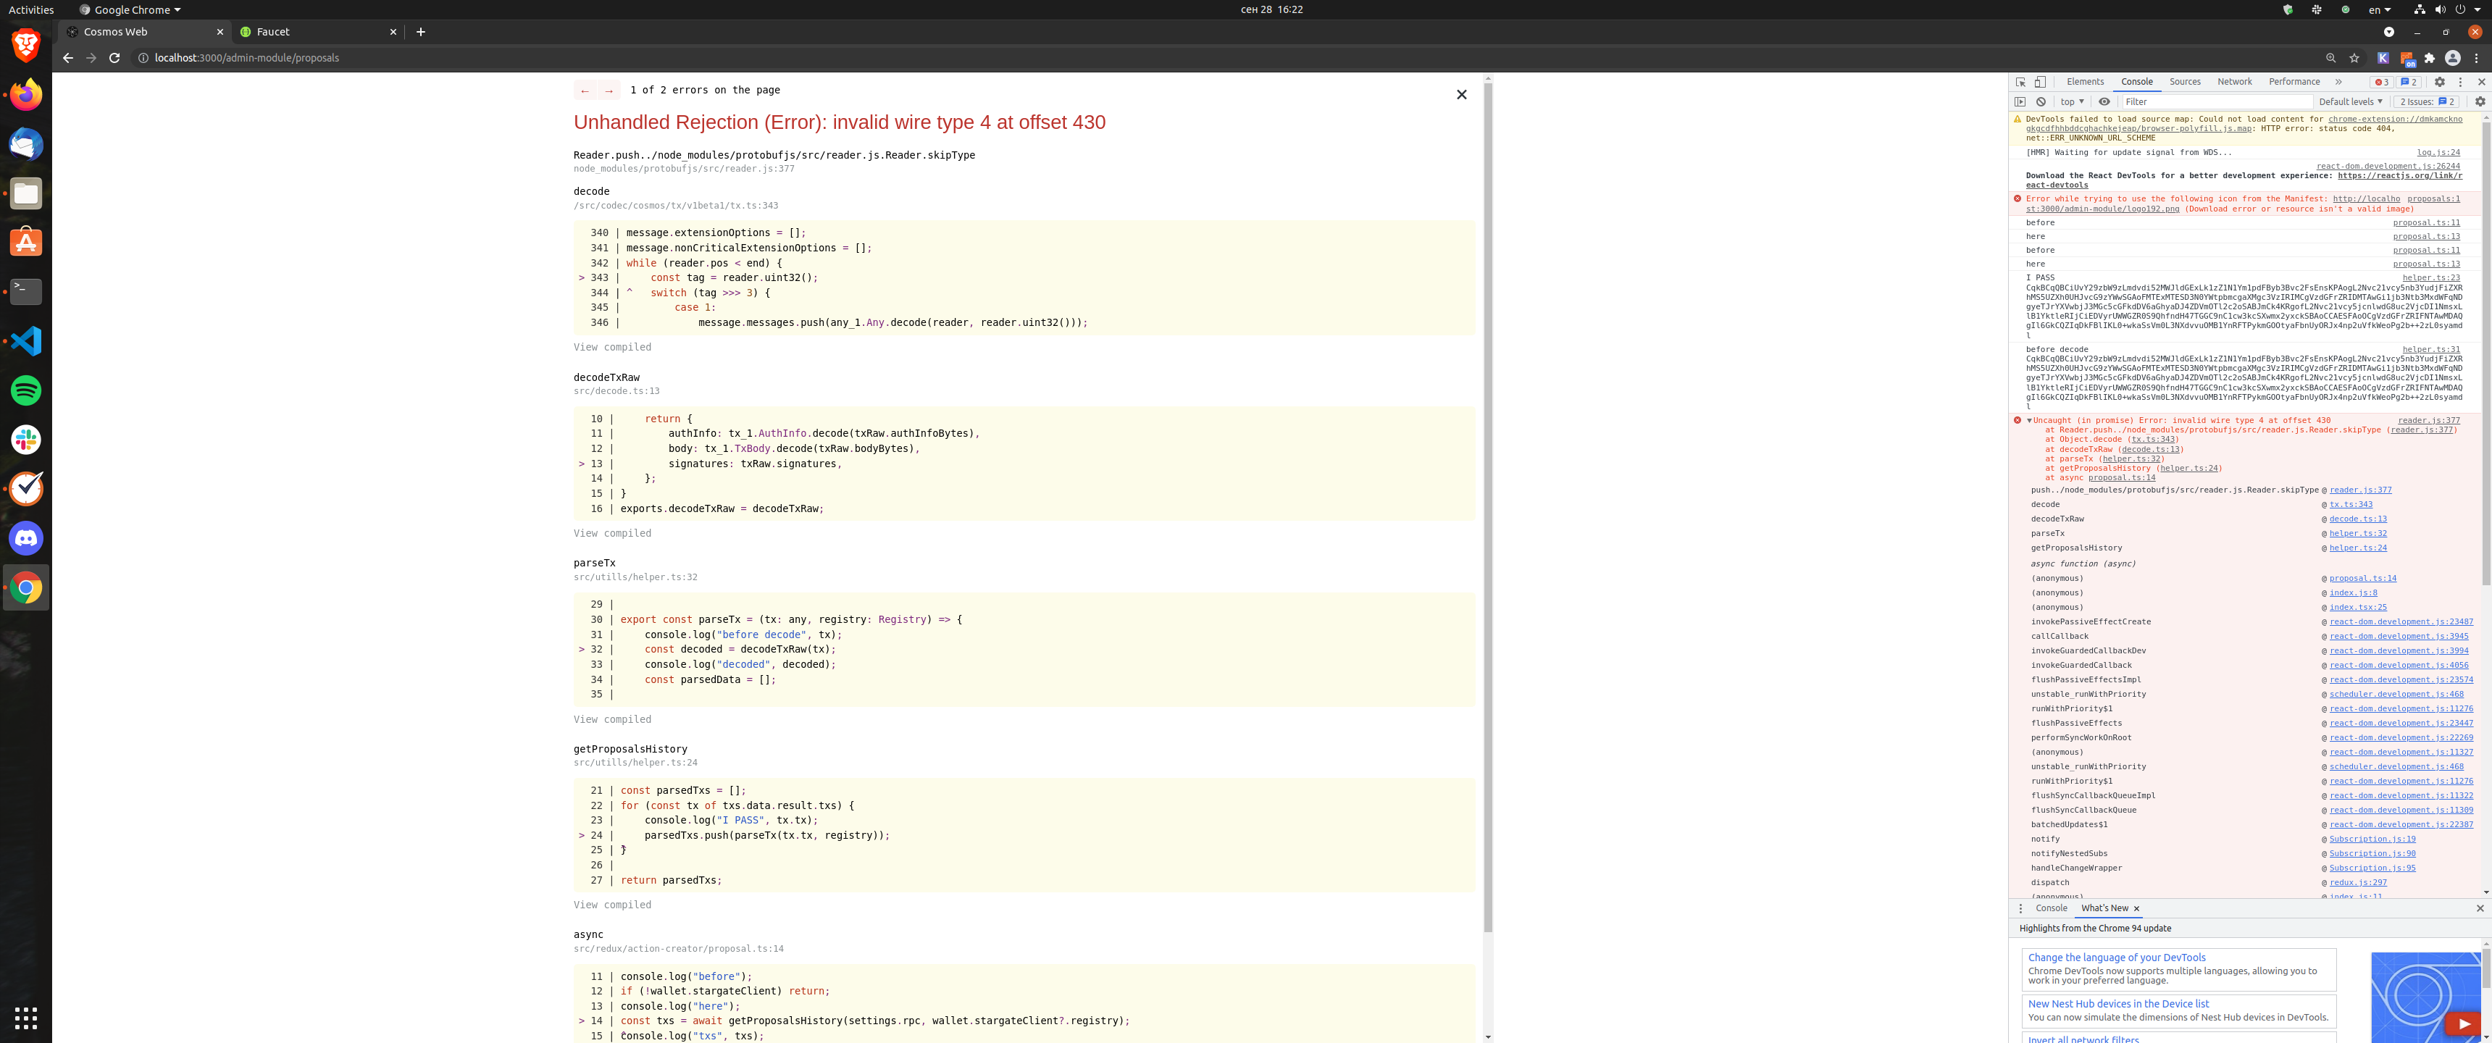Toggle the device emulation toolbar
2492x1043 pixels.
coord(2040,83)
